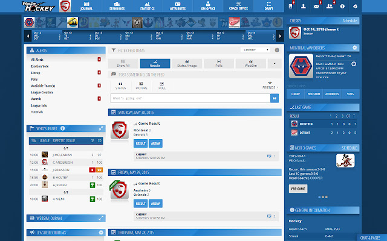Select the WebSim feed tab
This screenshot has width=387, height=241.
coord(251,63)
